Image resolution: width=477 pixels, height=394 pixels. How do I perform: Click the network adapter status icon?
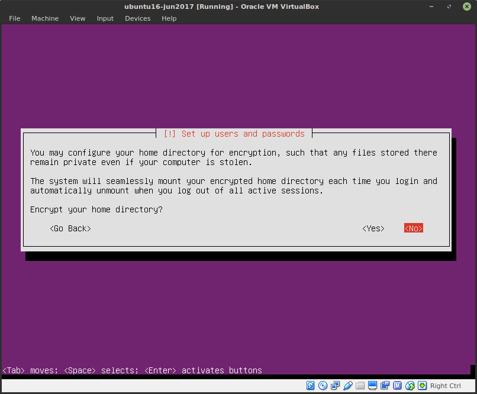(x=335, y=385)
